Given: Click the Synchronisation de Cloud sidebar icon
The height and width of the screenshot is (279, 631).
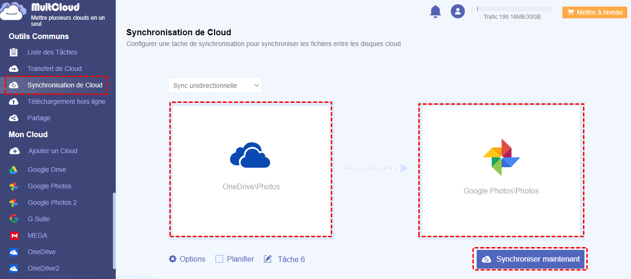Looking at the screenshot, I should click(x=14, y=85).
